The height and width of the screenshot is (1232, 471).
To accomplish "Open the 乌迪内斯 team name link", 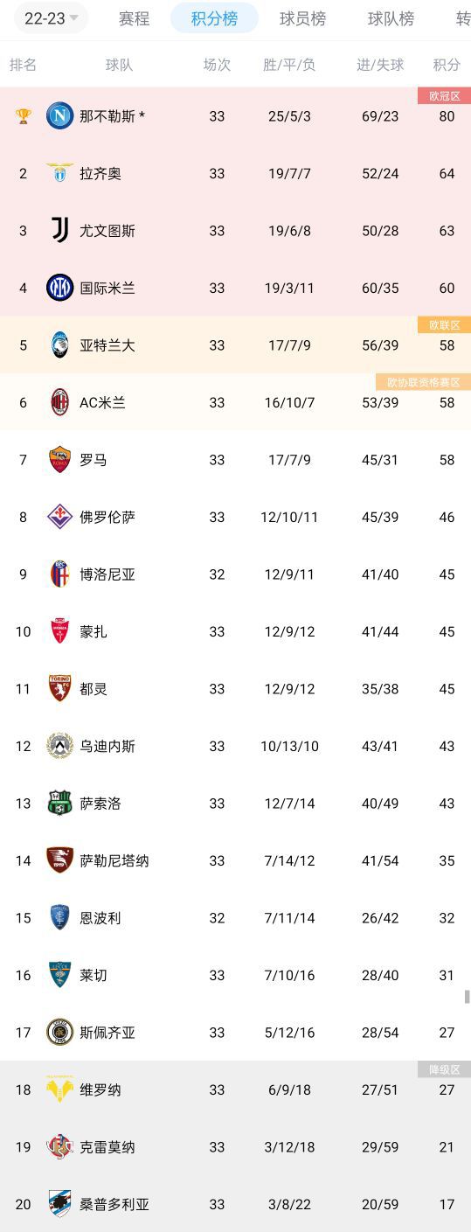I will point(107,746).
